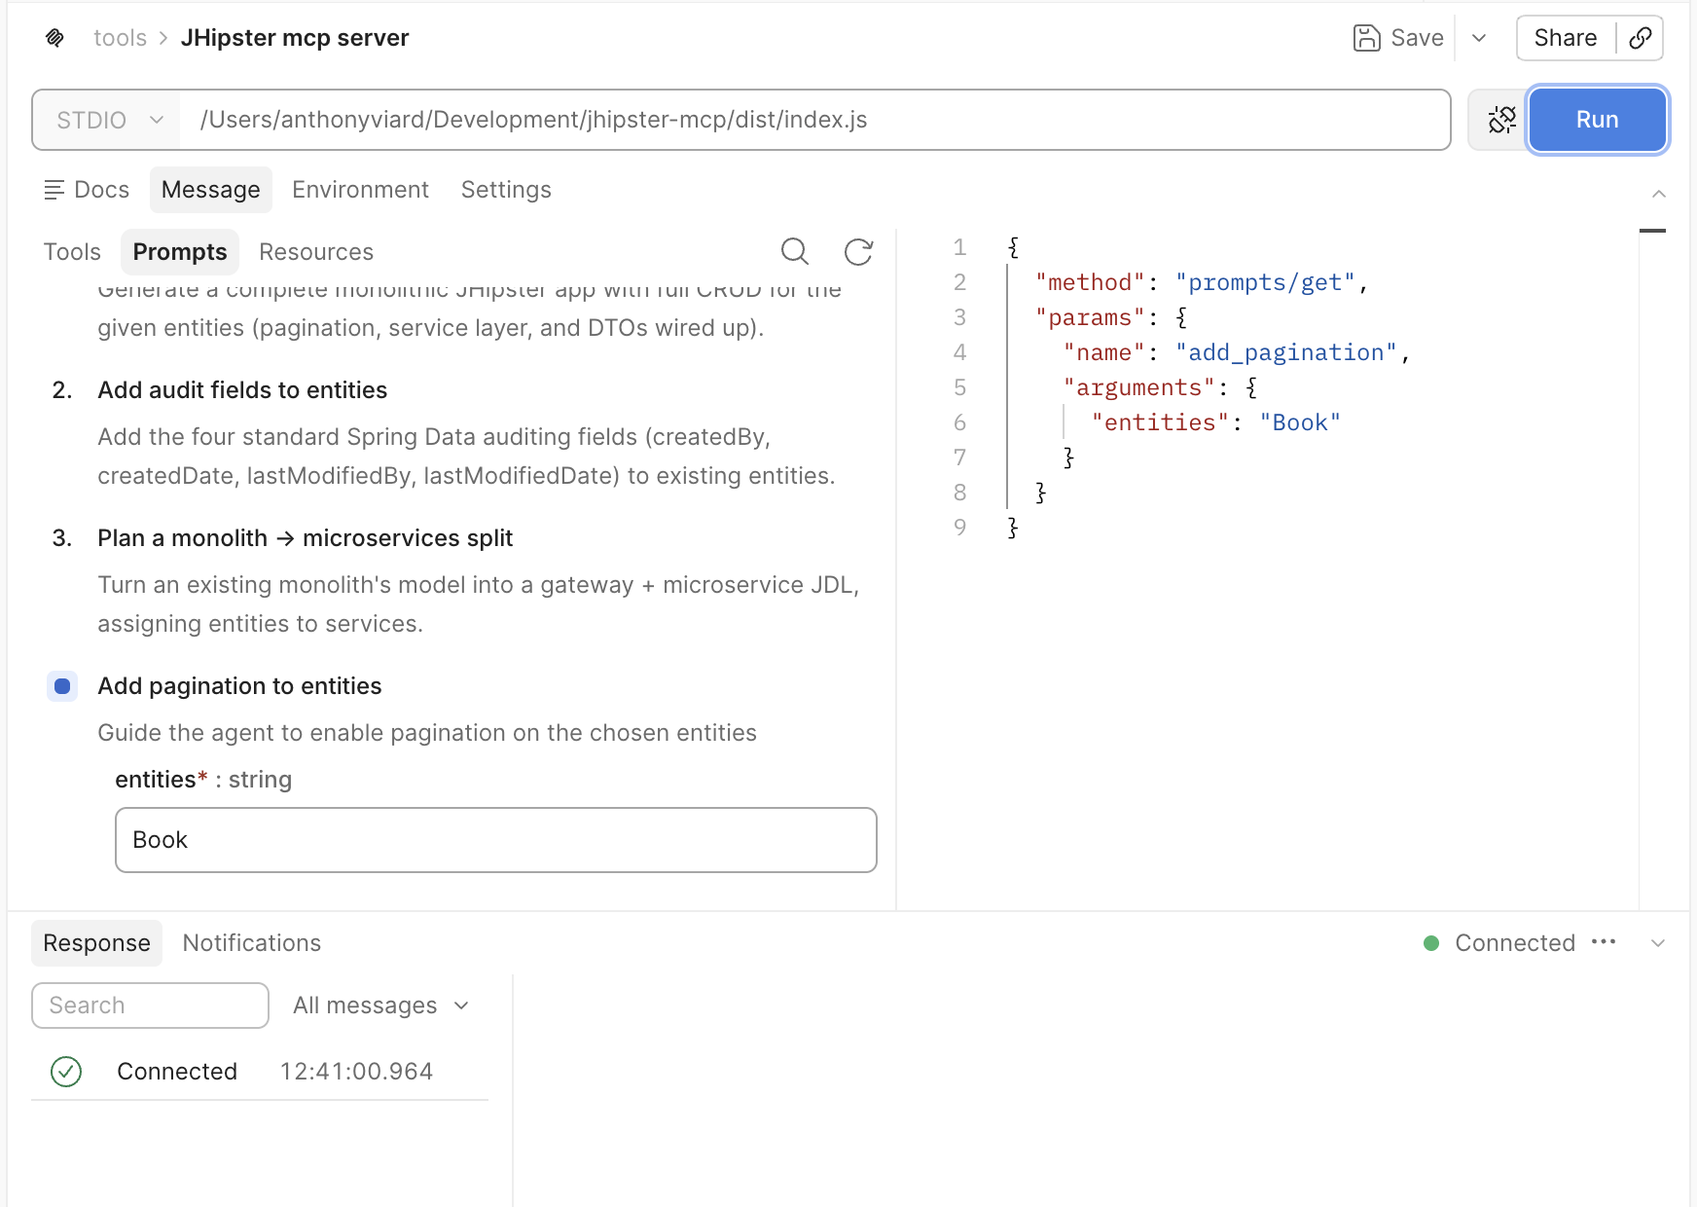The image size is (1697, 1207).
Task: Open the STDIO transport dropdown
Action: 108,120
